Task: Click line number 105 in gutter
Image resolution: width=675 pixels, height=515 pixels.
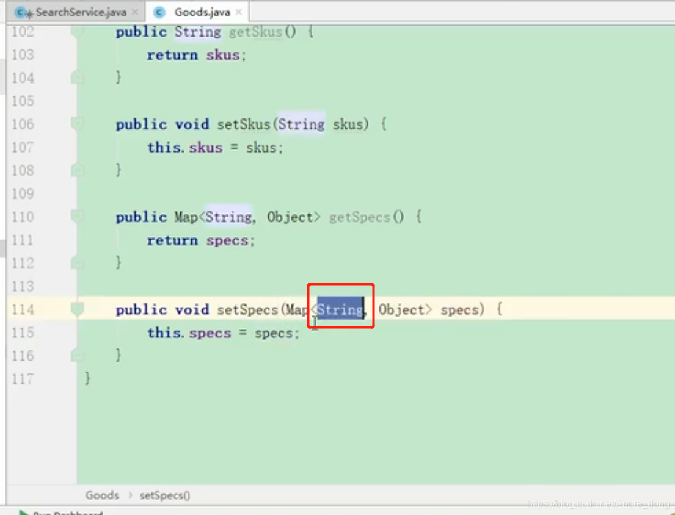Action: [23, 101]
